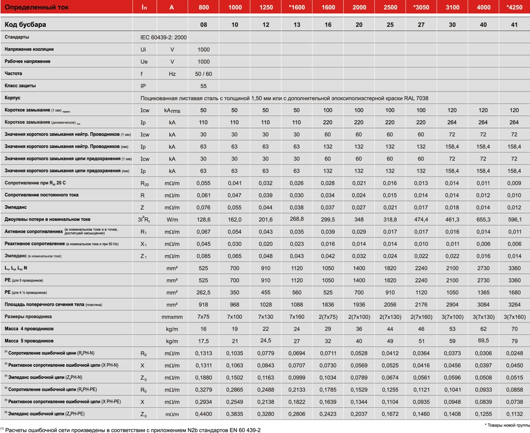Click the "0,1313" R₀ PH-N value
The width and height of the screenshot is (530, 433).
(x=203, y=354)
